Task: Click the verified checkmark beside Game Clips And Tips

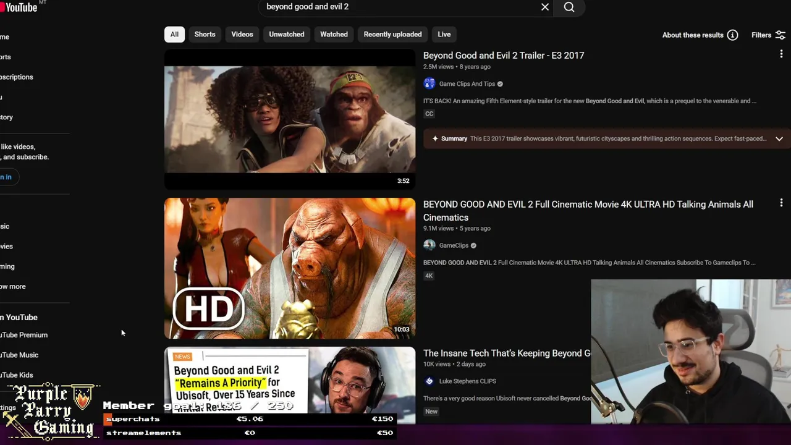Action: [x=500, y=84]
